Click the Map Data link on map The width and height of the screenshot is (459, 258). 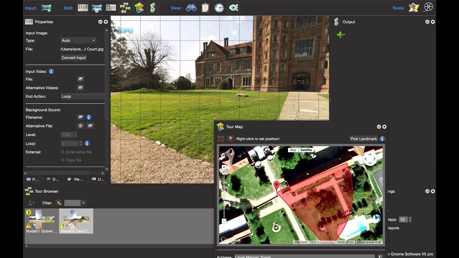click(301, 242)
